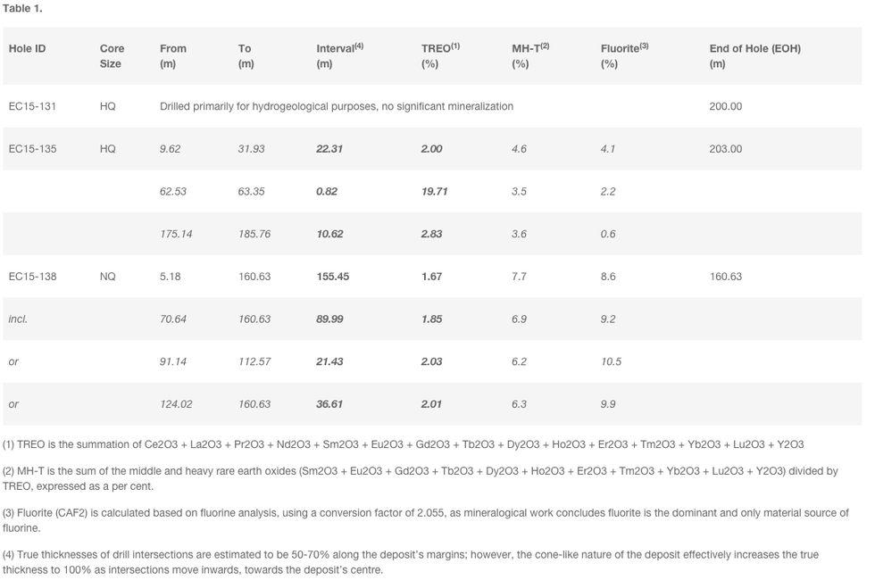Image resolution: width=875 pixels, height=580 pixels.
Task: Click the NQ core size cell
Action: pos(107,277)
